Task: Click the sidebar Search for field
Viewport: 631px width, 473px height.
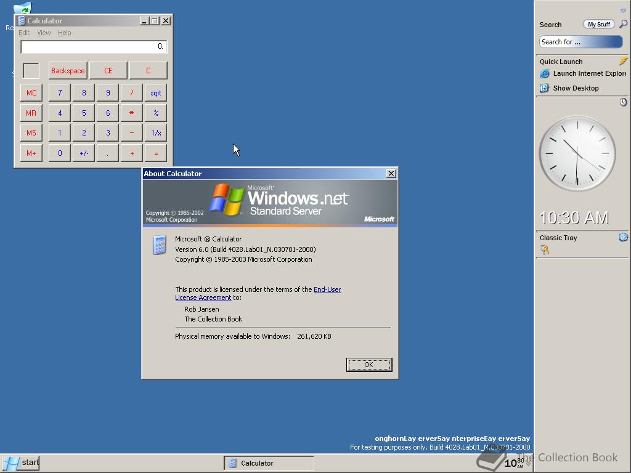Action: click(x=580, y=42)
